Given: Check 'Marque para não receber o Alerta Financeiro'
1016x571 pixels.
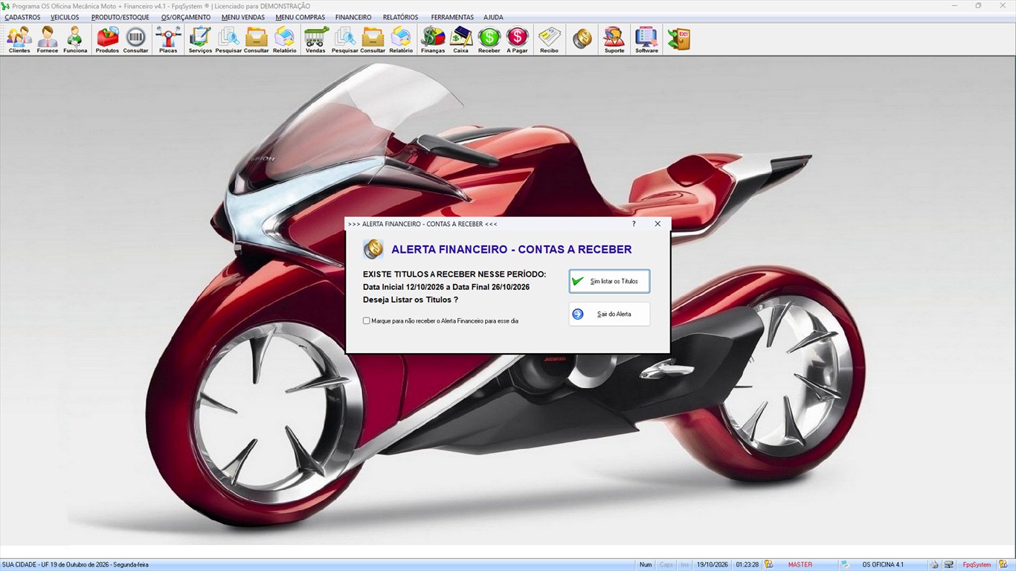Looking at the screenshot, I should click(x=366, y=321).
